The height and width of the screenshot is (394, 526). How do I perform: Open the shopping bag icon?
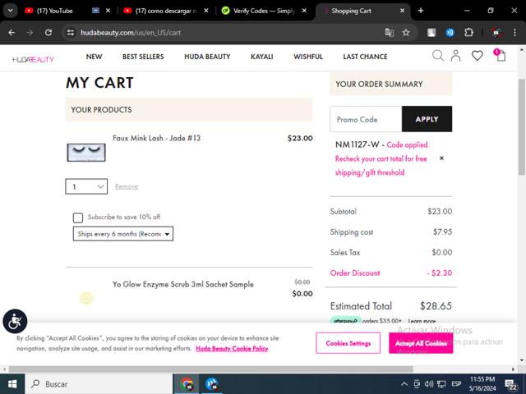pos(500,55)
